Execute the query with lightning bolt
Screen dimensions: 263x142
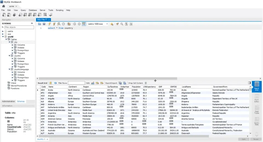(x=50, y=24)
